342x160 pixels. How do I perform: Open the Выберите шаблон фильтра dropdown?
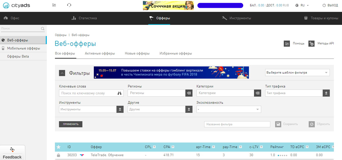click(297, 73)
